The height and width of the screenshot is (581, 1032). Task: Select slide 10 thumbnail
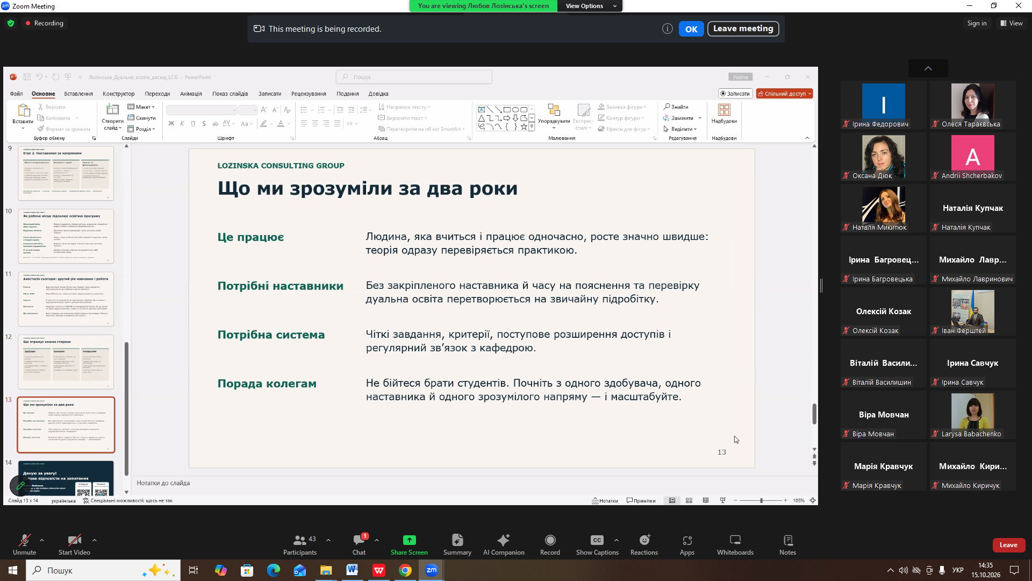pos(66,236)
